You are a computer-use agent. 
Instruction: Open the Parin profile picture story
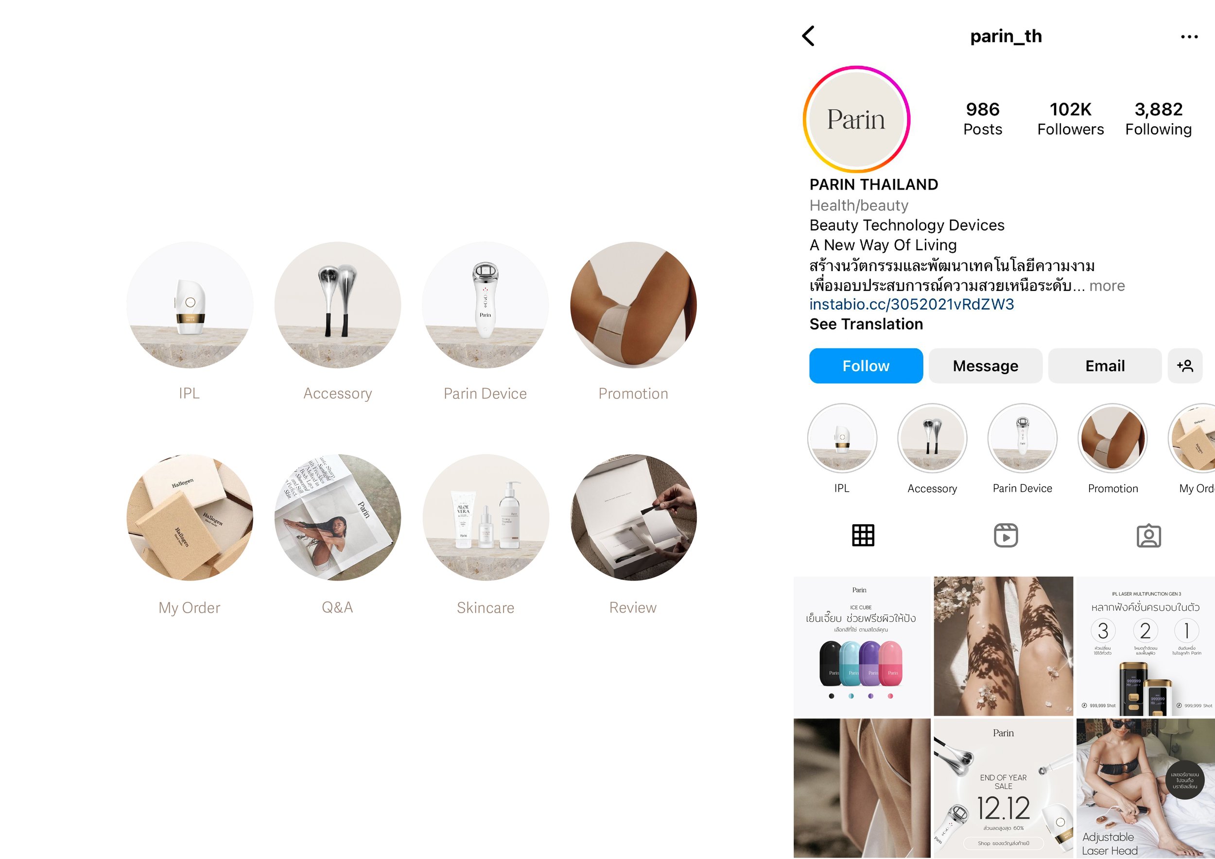(x=856, y=119)
